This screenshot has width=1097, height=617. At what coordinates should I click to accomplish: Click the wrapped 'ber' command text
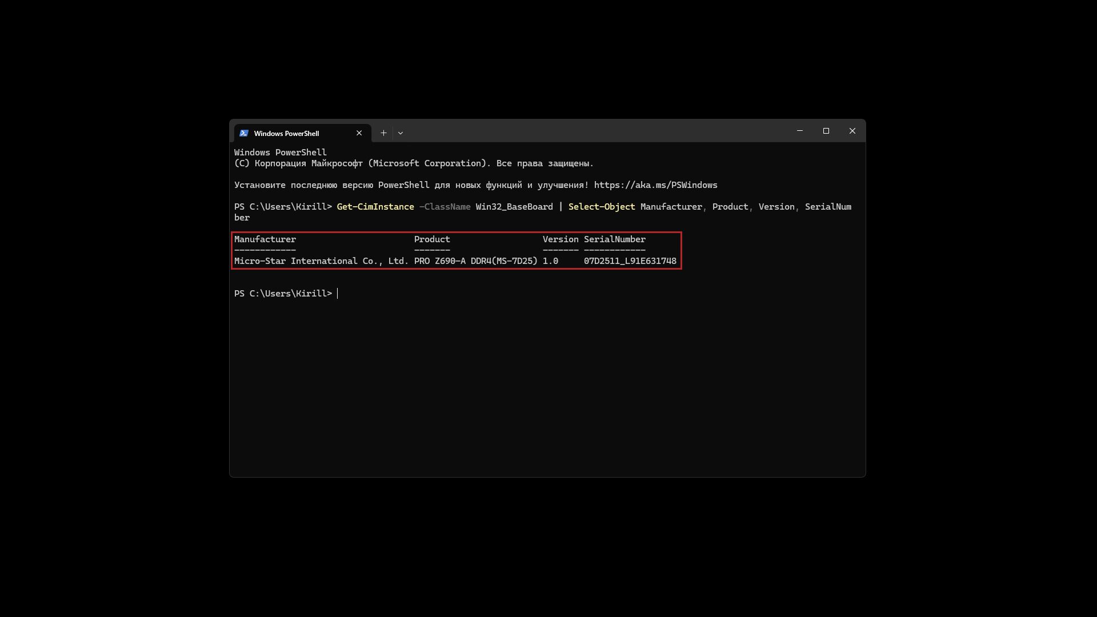[x=242, y=218]
